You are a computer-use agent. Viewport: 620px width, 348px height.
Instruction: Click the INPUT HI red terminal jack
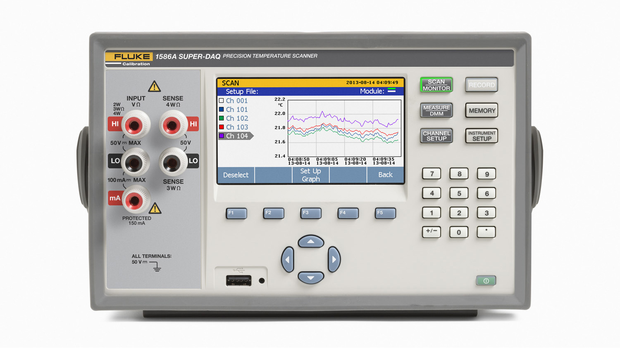135,125
